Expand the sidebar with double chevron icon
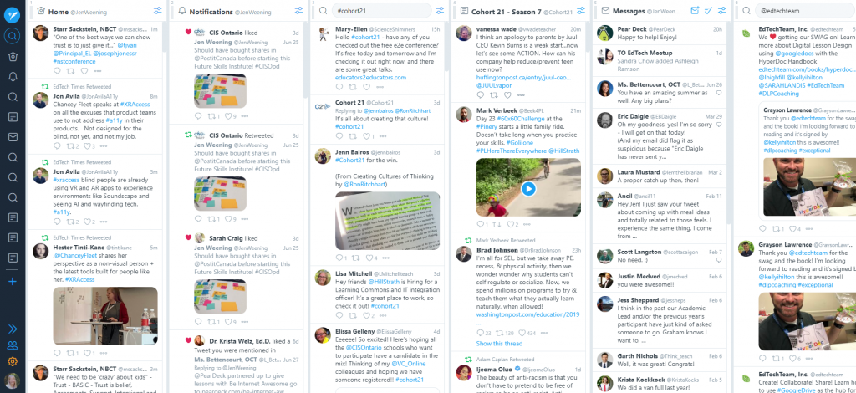856x393 pixels. pyautogui.click(x=13, y=329)
